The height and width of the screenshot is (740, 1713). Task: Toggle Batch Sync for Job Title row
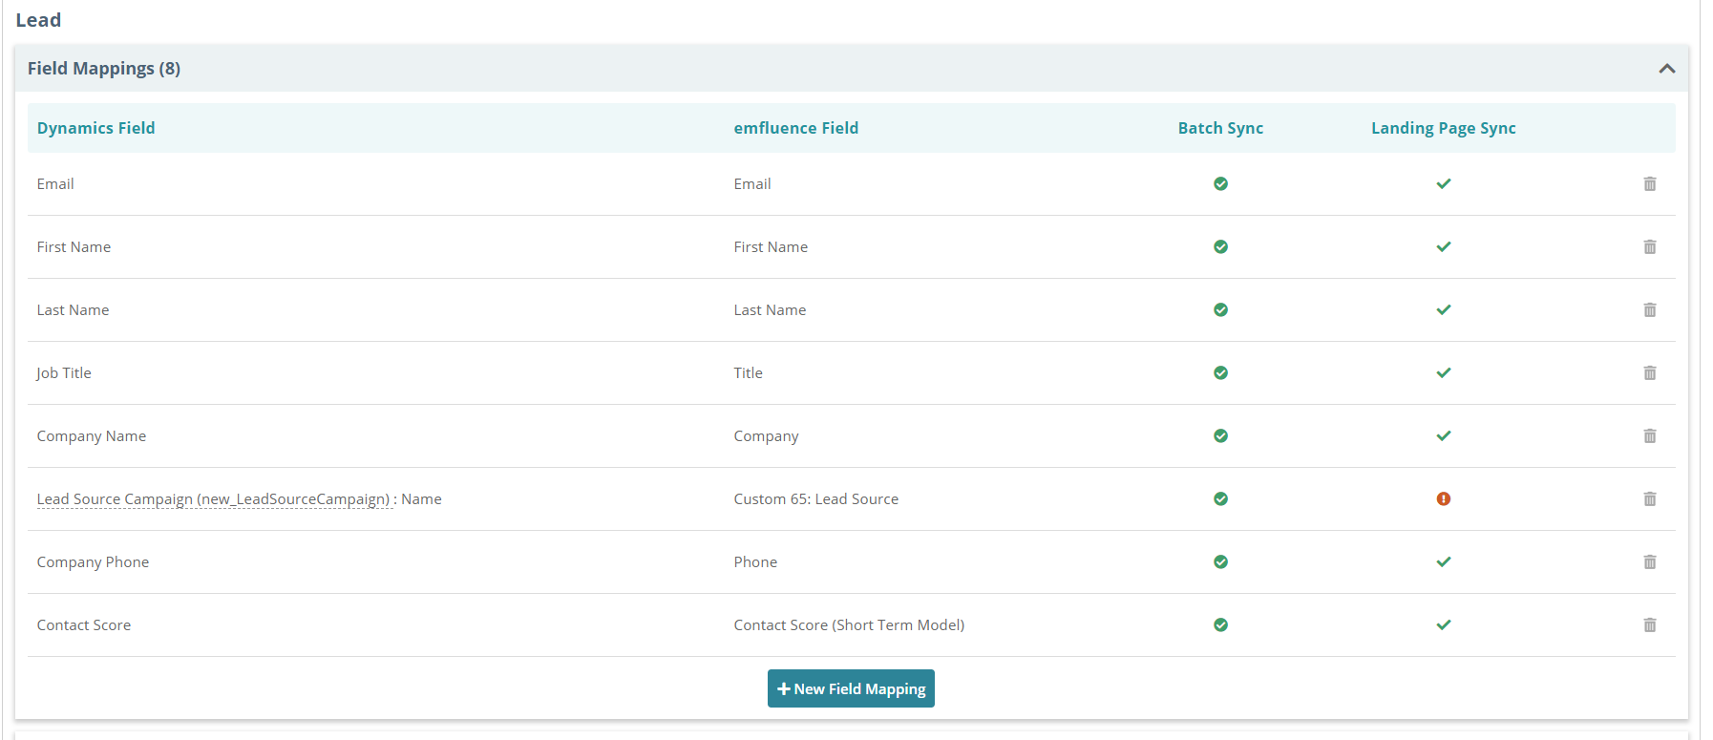(1220, 372)
